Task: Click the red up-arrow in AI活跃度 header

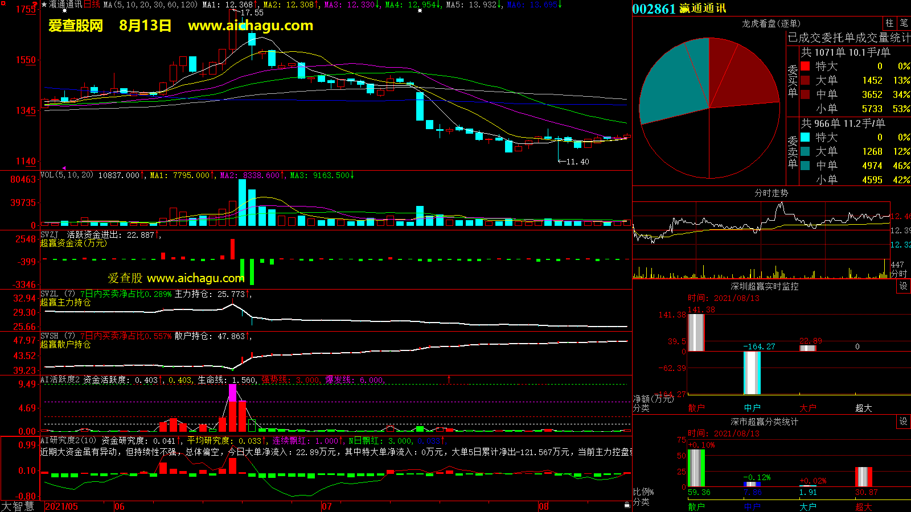Action: 449,379
